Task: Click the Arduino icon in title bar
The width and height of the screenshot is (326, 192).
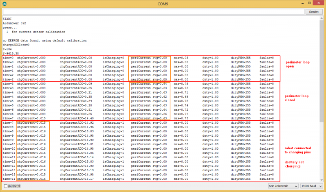Action: click(x=4, y=4)
